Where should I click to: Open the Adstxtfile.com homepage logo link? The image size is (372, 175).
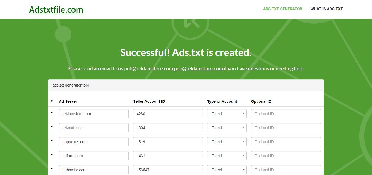pos(56,9)
